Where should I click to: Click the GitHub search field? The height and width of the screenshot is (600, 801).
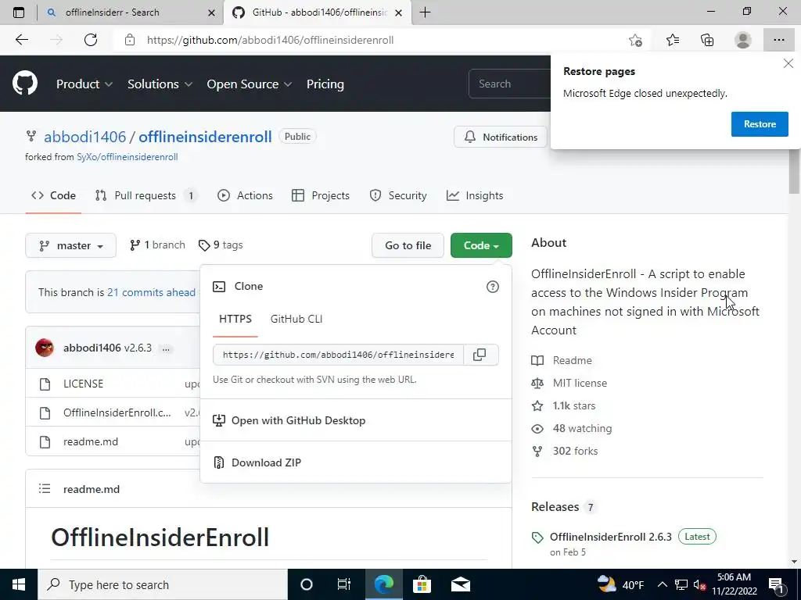point(509,84)
